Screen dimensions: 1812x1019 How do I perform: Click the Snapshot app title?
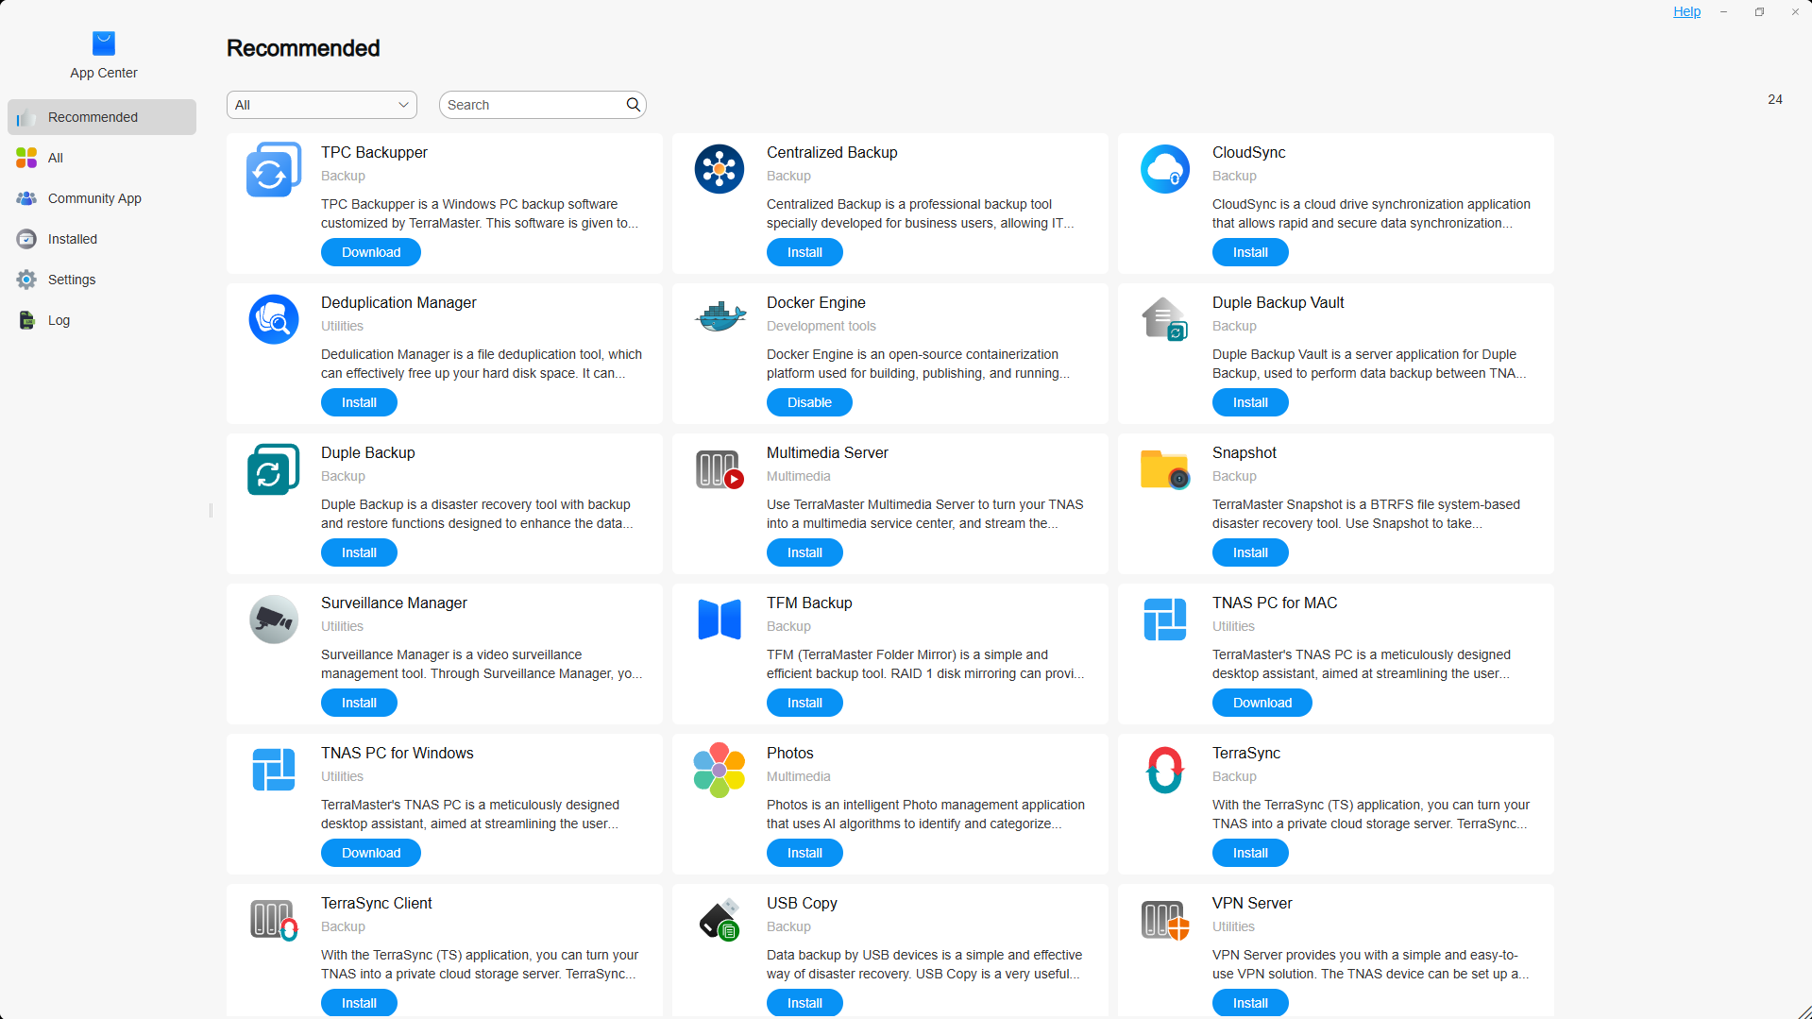(x=1244, y=452)
